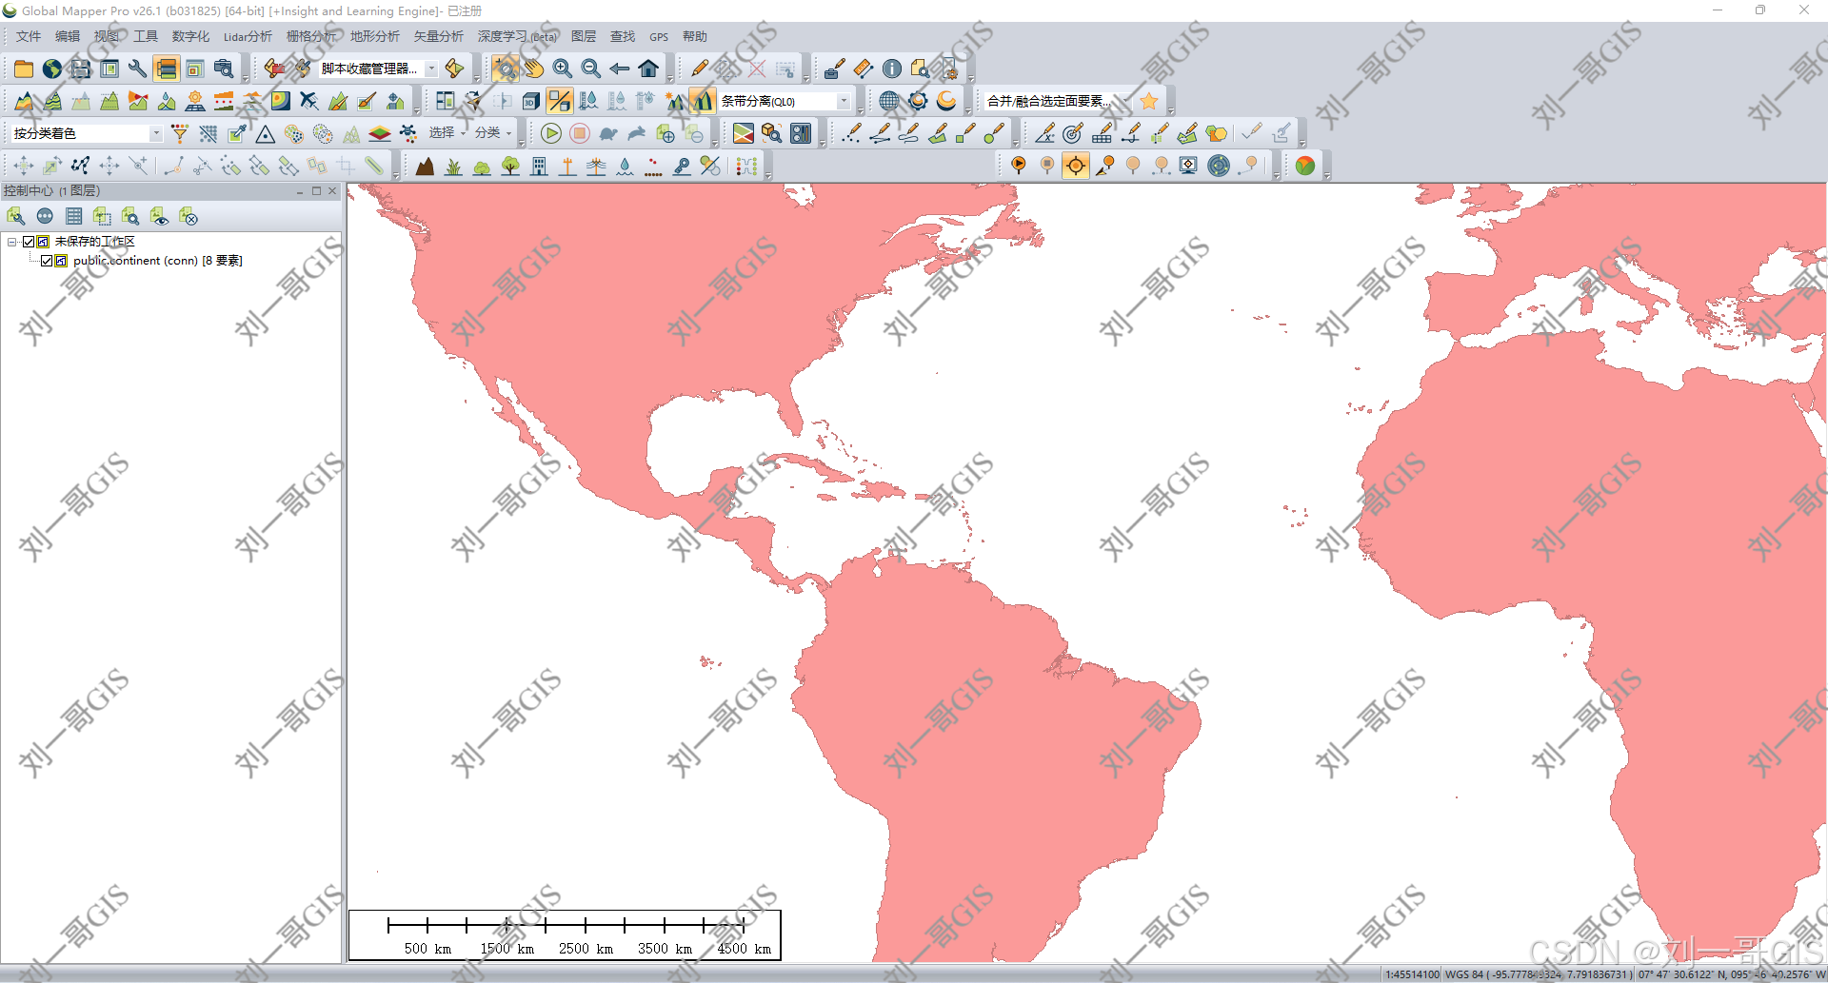Click the GPS start tracking pin icon

(x=1019, y=166)
